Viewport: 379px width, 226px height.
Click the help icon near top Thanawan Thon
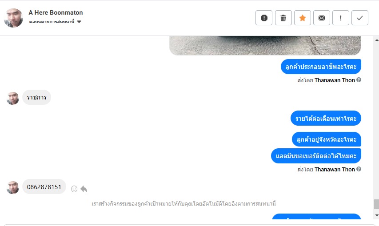pyautogui.click(x=359, y=79)
